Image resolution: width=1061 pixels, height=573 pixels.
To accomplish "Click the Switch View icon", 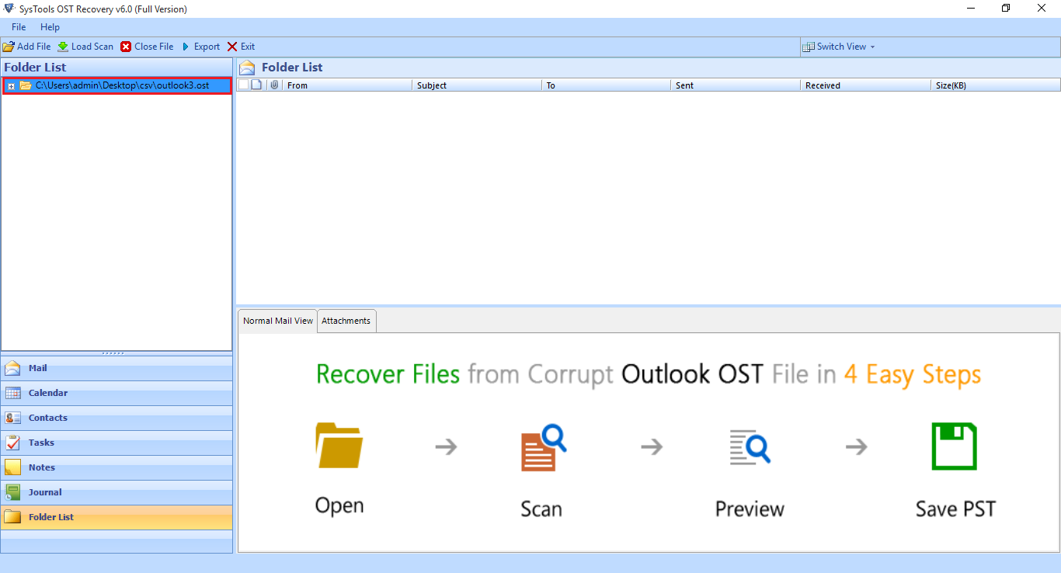I will click(x=809, y=47).
